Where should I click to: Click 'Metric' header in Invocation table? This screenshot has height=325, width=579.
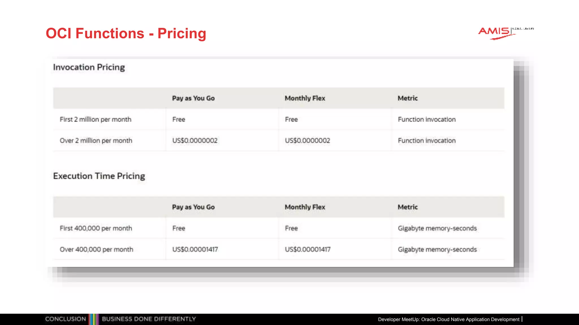408,98
